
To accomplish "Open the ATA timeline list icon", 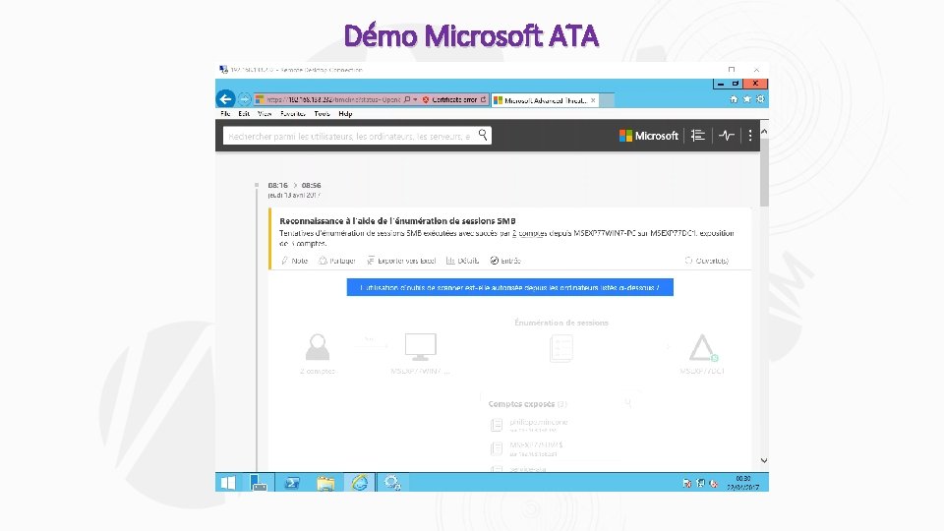I will pyautogui.click(x=698, y=136).
